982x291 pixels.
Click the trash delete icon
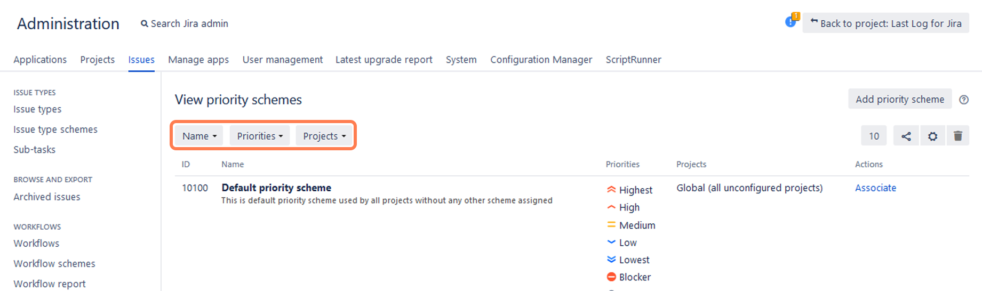pyautogui.click(x=958, y=136)
